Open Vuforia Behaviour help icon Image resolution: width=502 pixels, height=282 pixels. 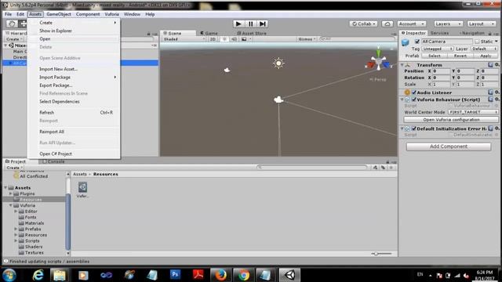490,99
